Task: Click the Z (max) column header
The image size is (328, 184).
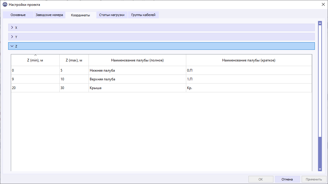Action: [74, 60]
